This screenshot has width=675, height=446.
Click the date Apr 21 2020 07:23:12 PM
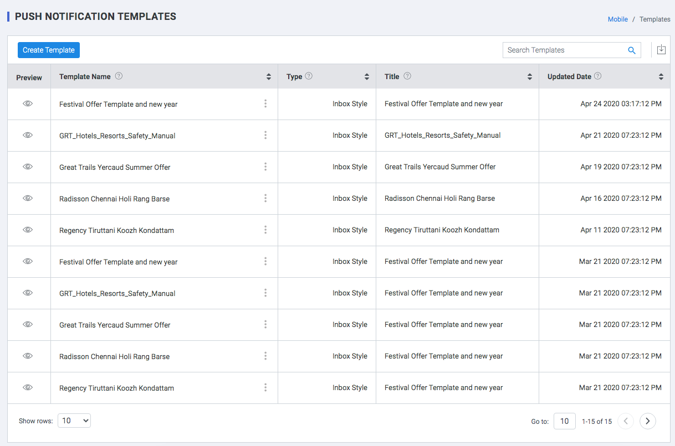pyautogui.click(x=621, y=136)
